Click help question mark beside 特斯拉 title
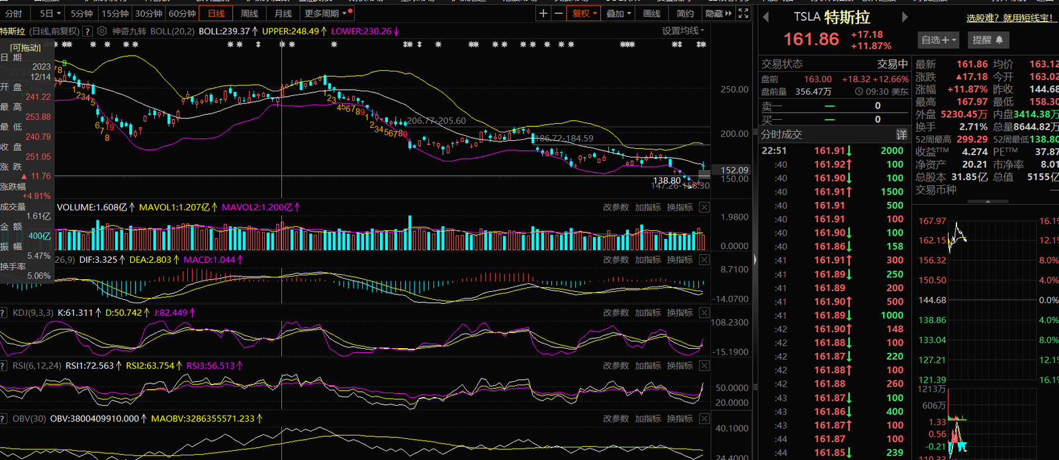1059x460 pixels. tap(87, 31)
